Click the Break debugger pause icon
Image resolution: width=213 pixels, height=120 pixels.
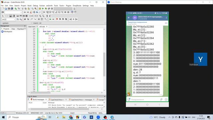(65, 12)
